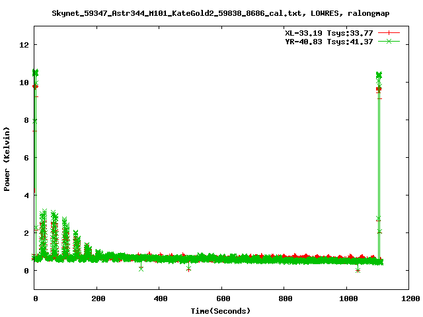Click the x-axis tick label '1200'

[410, 299]
